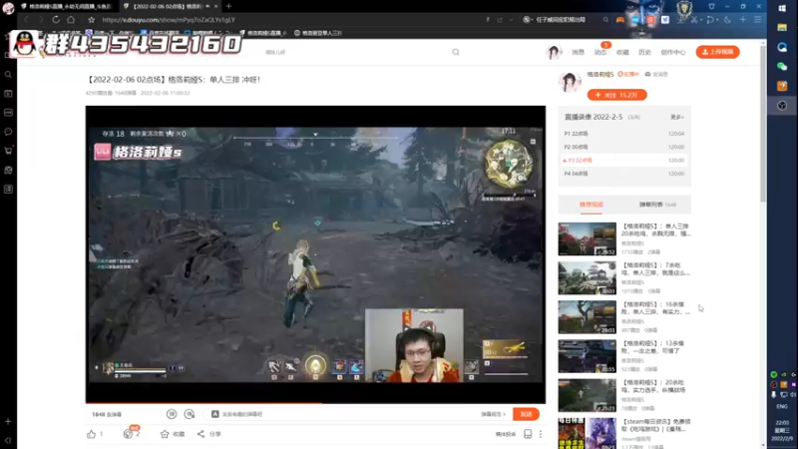Image resolution: width=798 pixels, height=449 pixels.
Task: Open a new browser tab with plus
Action: tap(228, 6)
